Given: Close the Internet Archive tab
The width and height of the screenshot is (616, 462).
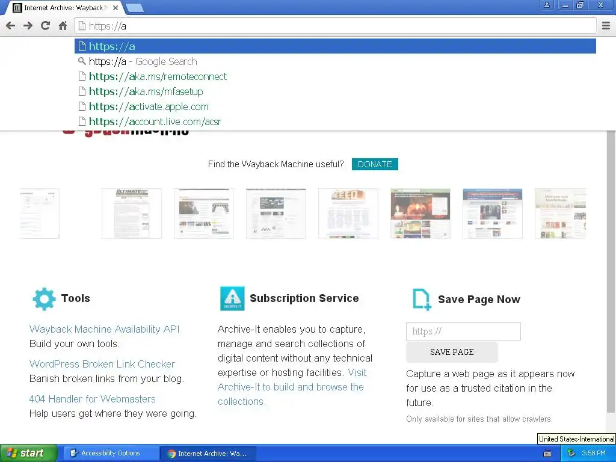Looking at the screenshot, I should pyautogui.click(x=115, y=7).
